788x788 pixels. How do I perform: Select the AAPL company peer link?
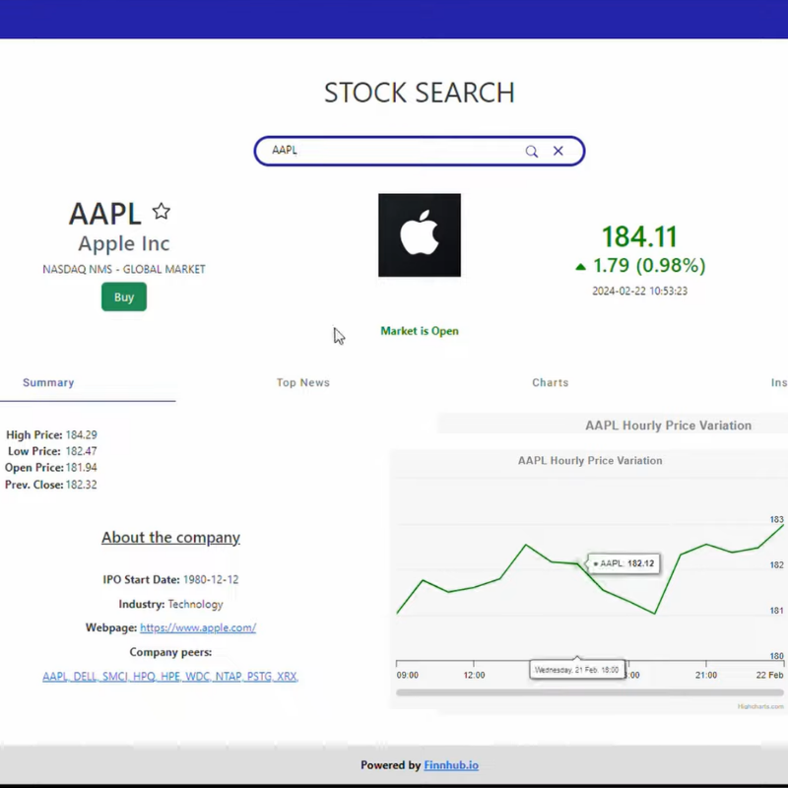(x=55, y=677)
